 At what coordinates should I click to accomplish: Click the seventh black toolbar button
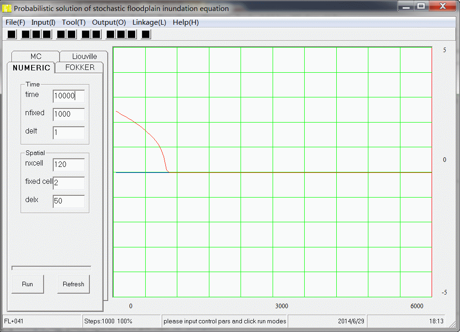pos(86,34)
